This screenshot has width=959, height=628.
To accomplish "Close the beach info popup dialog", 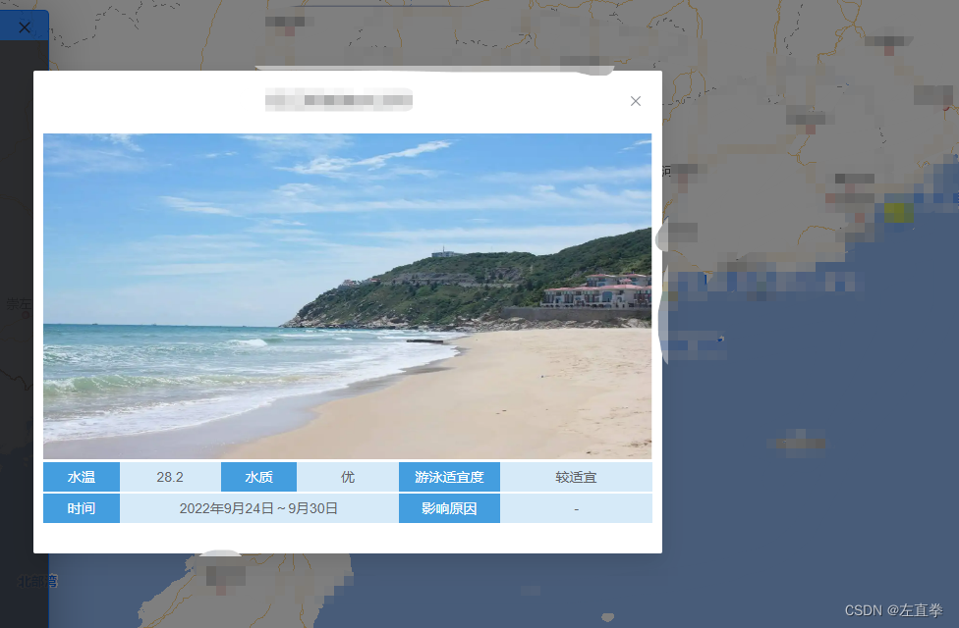I will point(636,101).
